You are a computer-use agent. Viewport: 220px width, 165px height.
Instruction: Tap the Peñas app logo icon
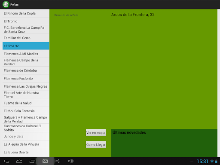(6, 4)
